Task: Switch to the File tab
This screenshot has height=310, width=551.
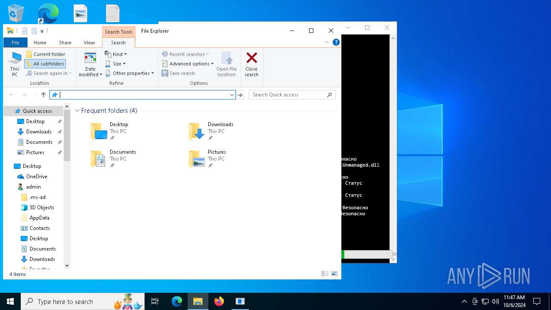Action: point(15,43)
